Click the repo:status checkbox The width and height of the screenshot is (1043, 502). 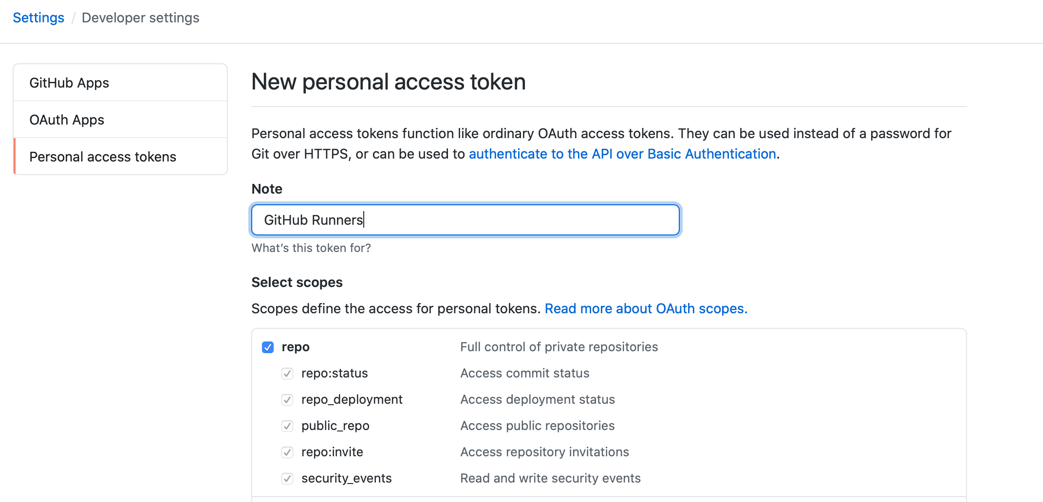tap(287, 374)
